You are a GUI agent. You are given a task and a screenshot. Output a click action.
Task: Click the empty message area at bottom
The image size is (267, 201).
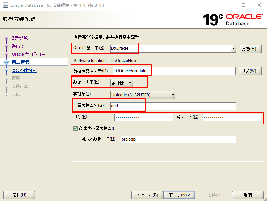(x=167, y=174)
